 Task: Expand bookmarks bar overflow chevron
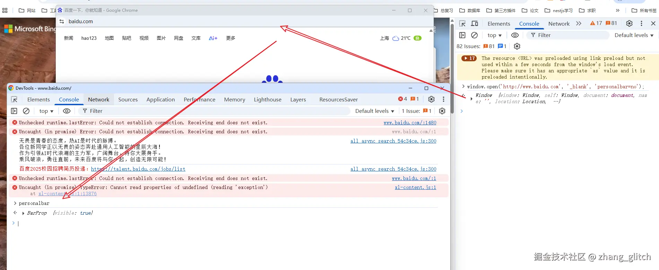pos(617,10)
